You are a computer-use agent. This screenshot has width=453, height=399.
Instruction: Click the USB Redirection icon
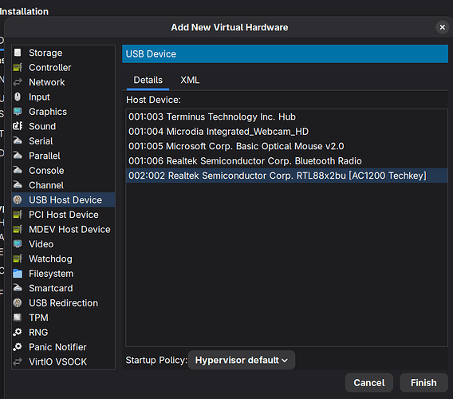click(x=18, y=302)
